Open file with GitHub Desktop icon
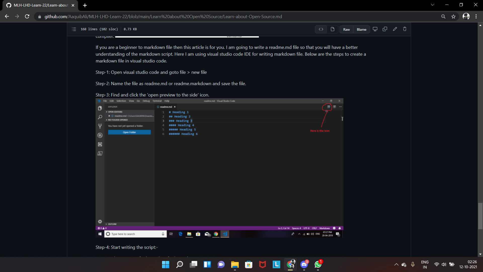 [375, 29]
